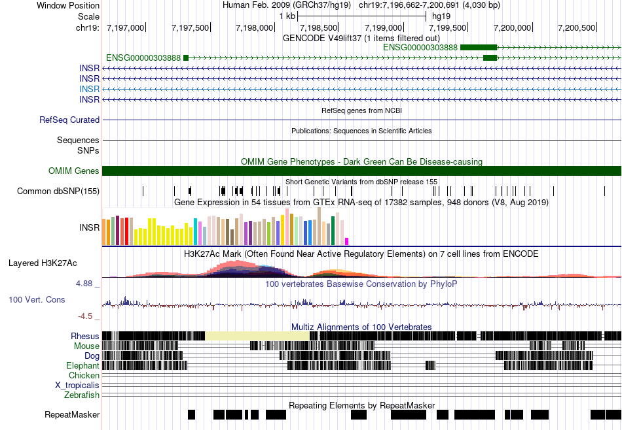The image size is (622, 430).
Task: Click the dark green OMIM Genes bar
Action: pos(361,171)
